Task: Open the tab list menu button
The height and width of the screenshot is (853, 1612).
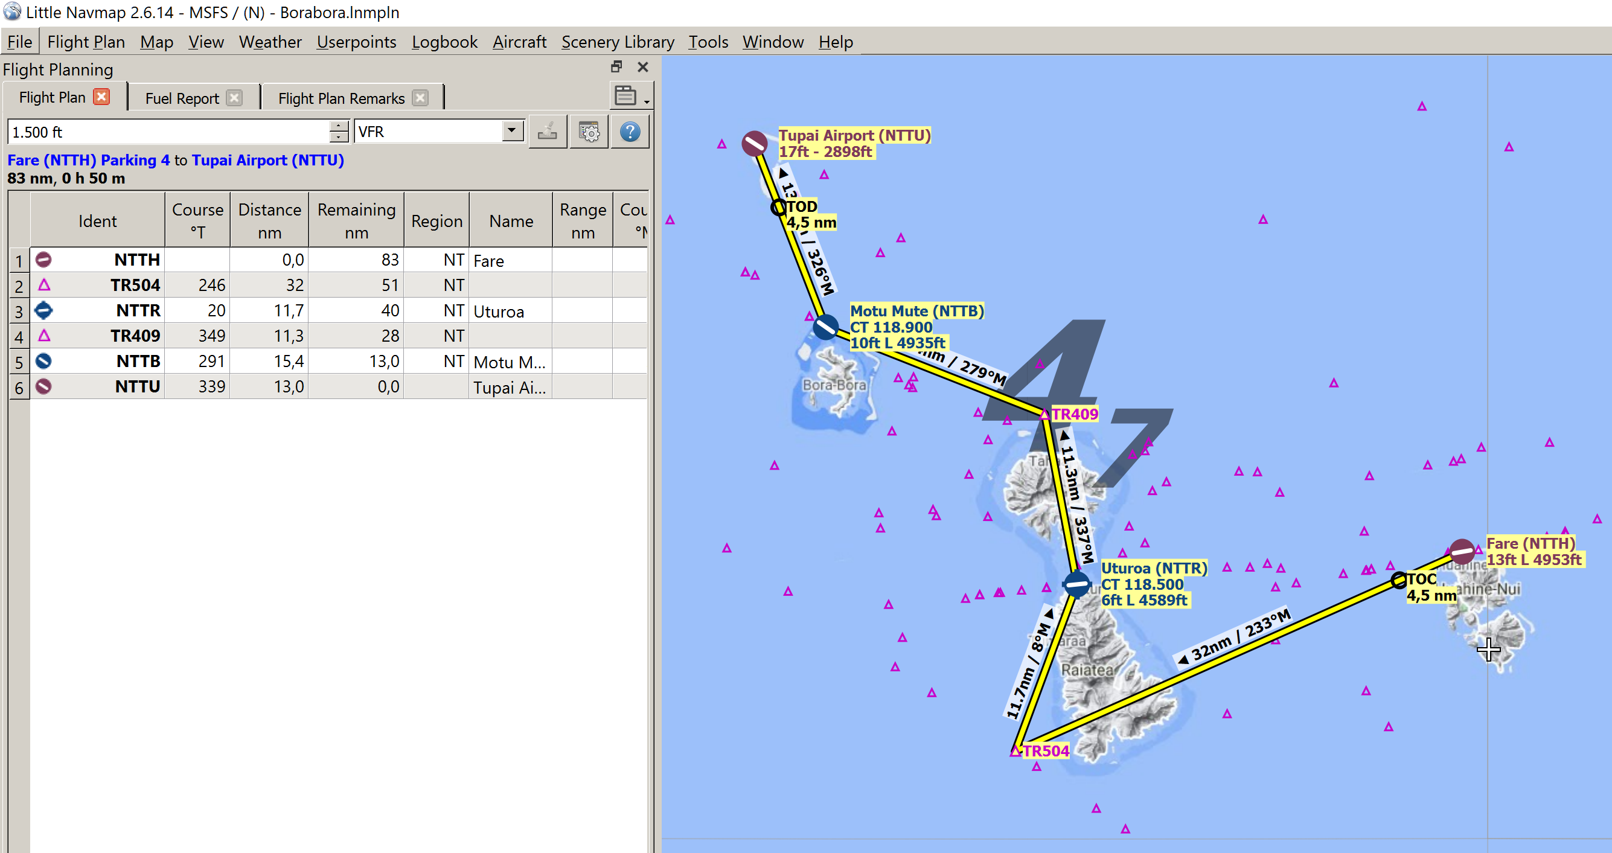Action: click(x=631, y=96)
